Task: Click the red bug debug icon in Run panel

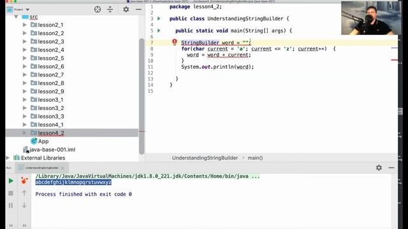Action: tap(24, 181)
